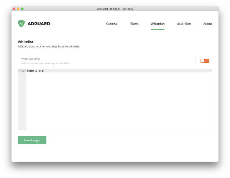Click the ADGUARD wordmark text
The image size is (230, 178).
tap(38, 24)
